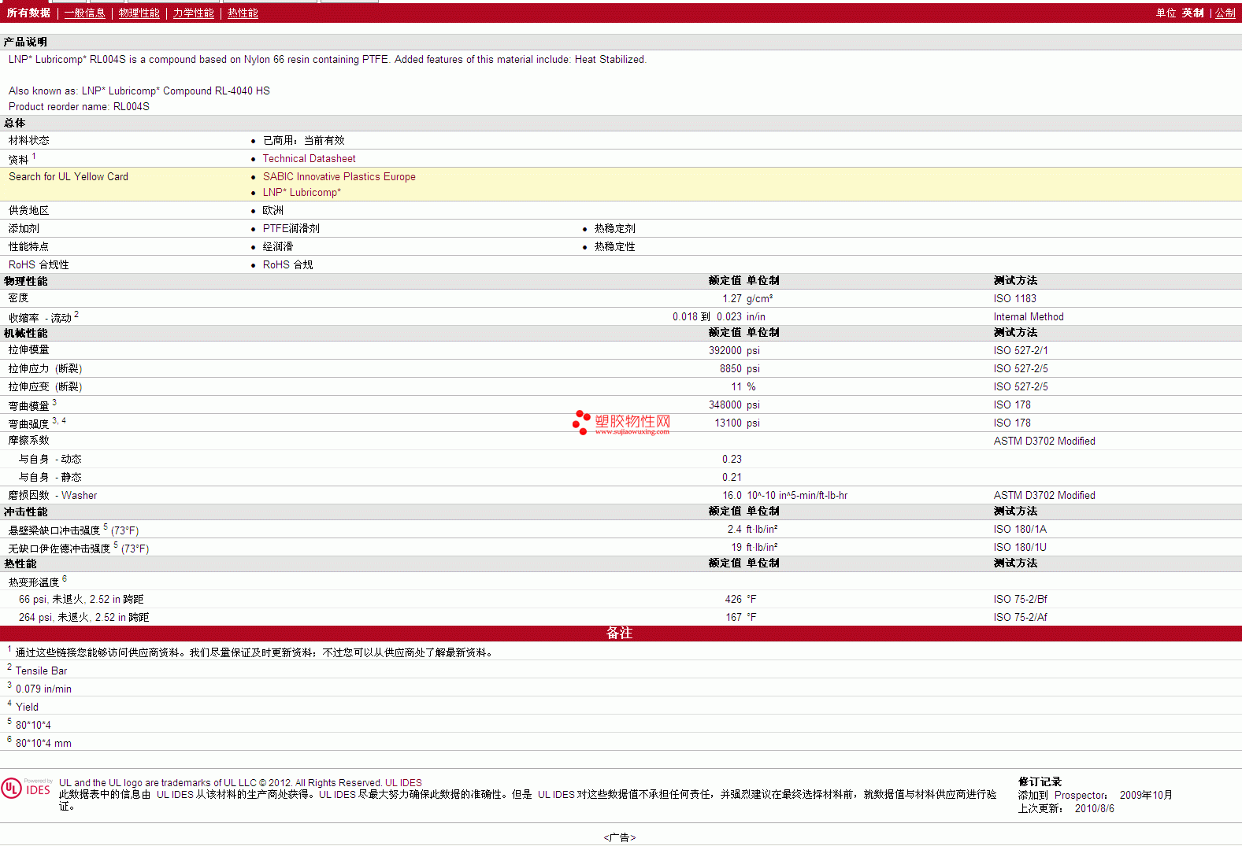The image size is (1242, 846).
Task: Select the density value 1.27
Action: 732,298
